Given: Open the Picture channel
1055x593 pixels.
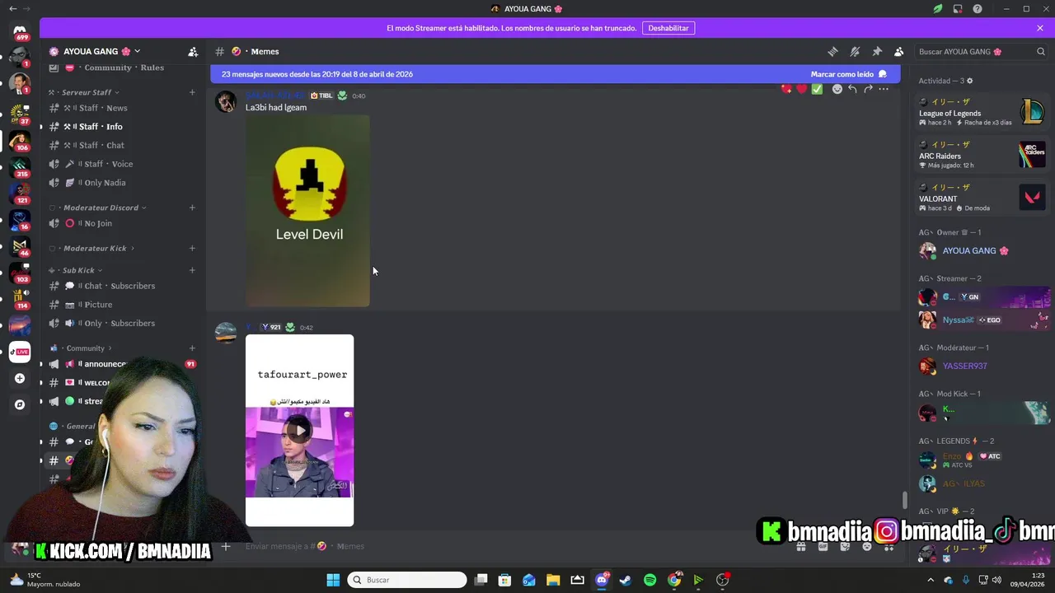Looking at the screenshot, I should click(x=122, y=305).
